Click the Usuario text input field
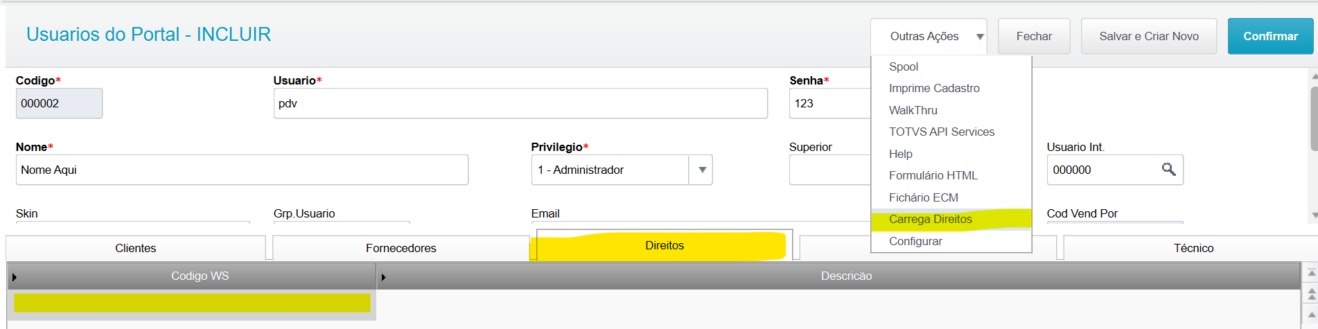The height and width of the screenshot is (329, 1318). [x=520, y=104]
